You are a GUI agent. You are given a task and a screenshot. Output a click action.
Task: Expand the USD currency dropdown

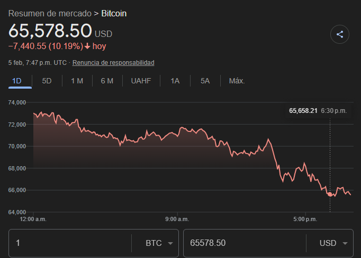click(334, 243)
